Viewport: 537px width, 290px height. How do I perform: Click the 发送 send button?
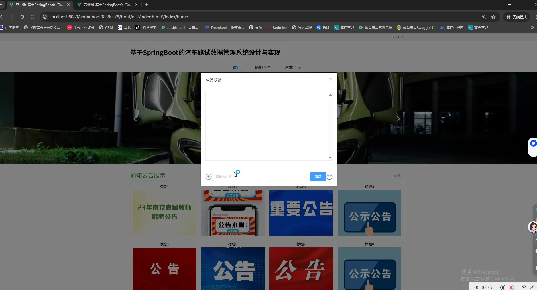click(318, 177)
